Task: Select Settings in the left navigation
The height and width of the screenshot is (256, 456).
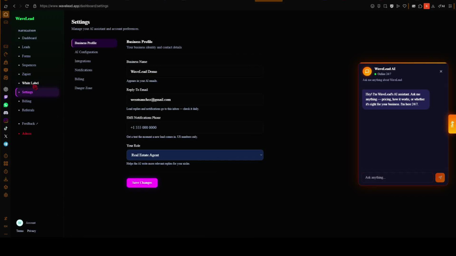Action: 37,92
